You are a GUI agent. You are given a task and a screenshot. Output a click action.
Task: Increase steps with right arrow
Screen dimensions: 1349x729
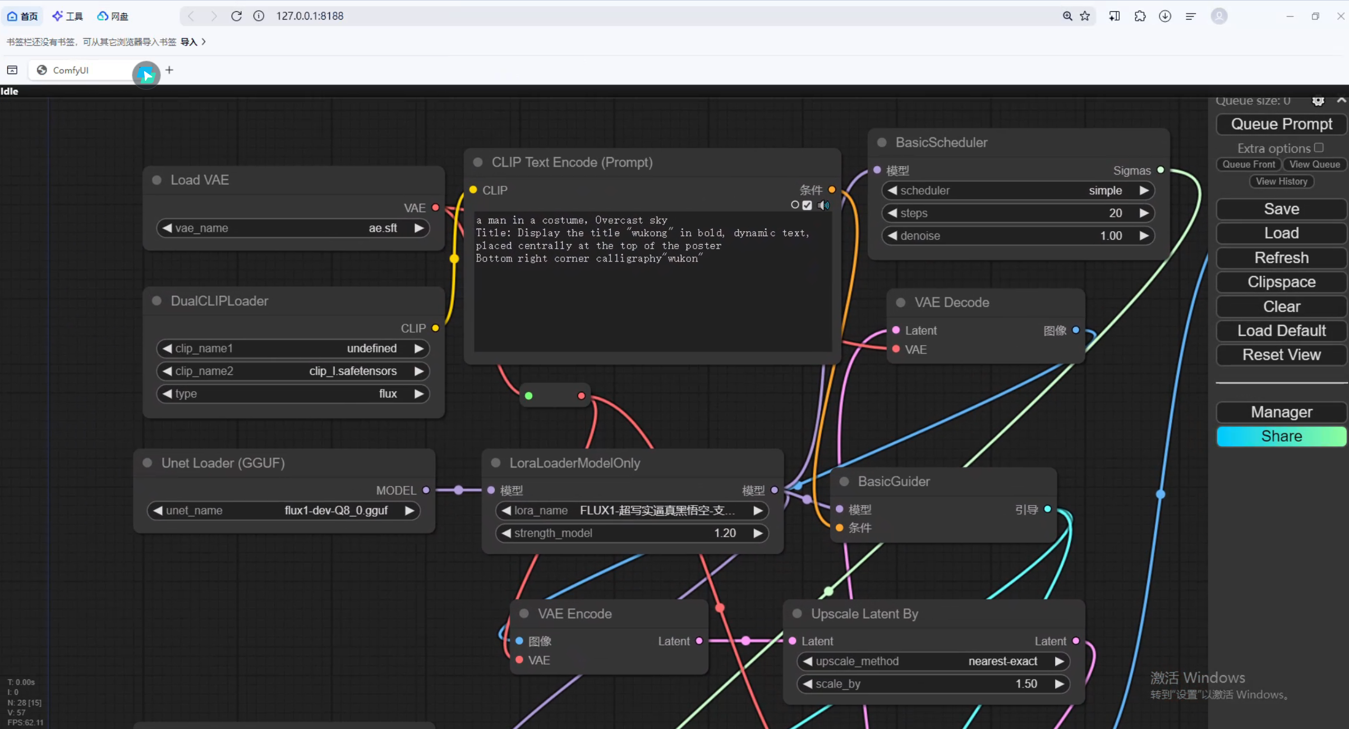(x=1144, y=213)
